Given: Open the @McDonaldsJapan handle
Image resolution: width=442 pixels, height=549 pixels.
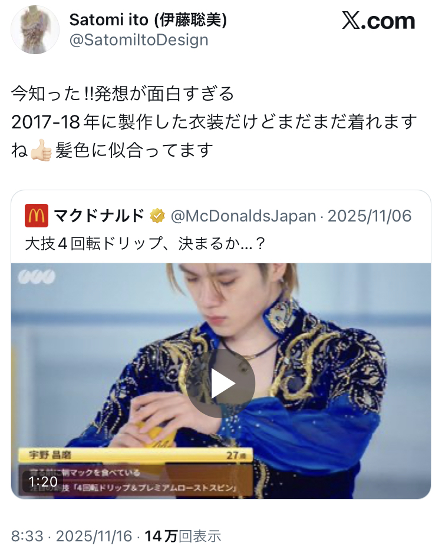Looking at the screenshot, I should pyautogui.click(x=243, y=216).
